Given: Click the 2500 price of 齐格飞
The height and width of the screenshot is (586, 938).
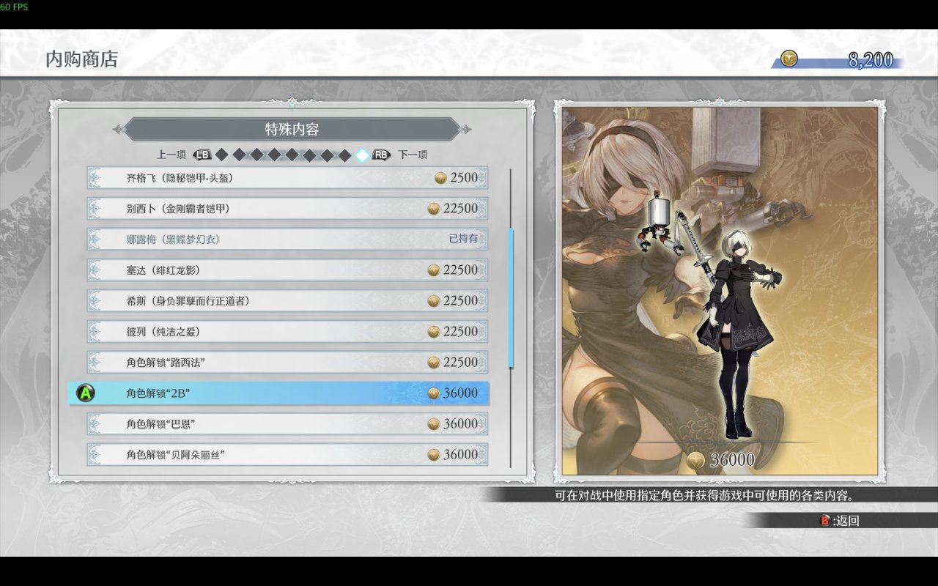Looking at the screenshot, I should point(464,178).
